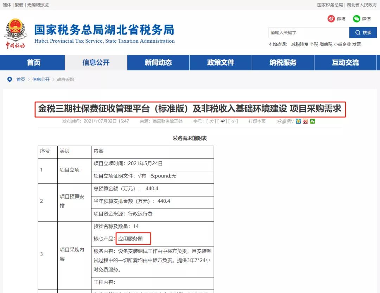Open the 政策文件 navigation tab
Viewport: 380px width, 293px height.
tap(221, 62)
